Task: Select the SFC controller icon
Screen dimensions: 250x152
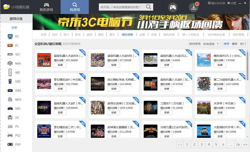Action: pos(10,54)
